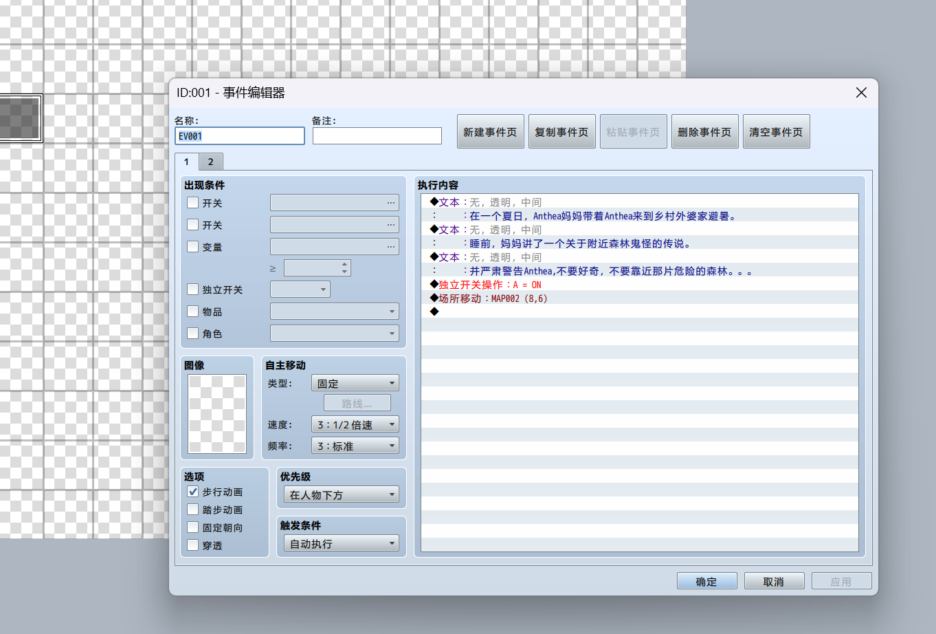The height and width of the screenshot is (634, 936).
Task: Click the 清空事件页 button
Action: pyautogui.click(x=777, y=131)
